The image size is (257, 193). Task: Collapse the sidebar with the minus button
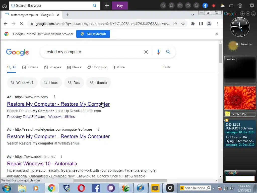click(253, 14)
